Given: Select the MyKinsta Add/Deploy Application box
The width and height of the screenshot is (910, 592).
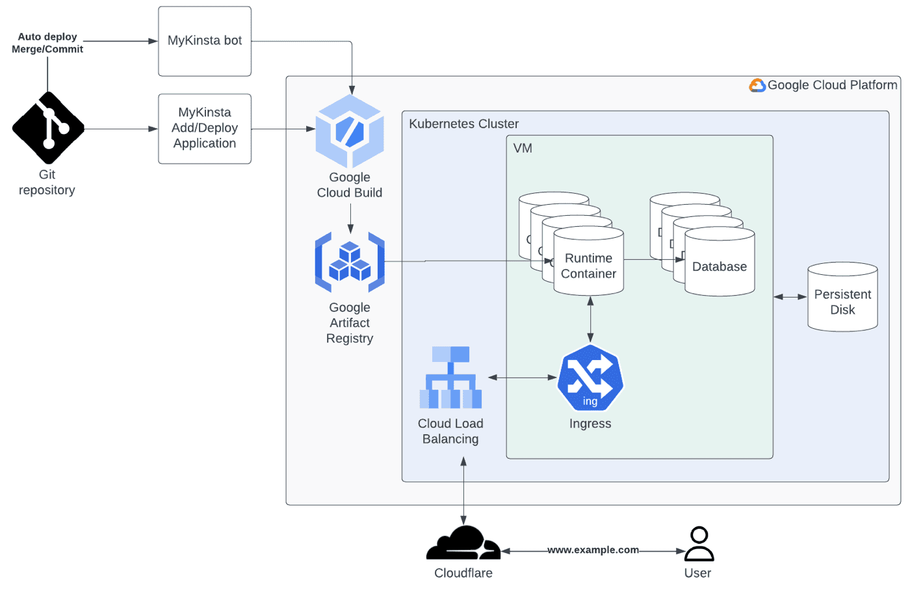Looking at the screenshot, I should [x=205, y=129].
